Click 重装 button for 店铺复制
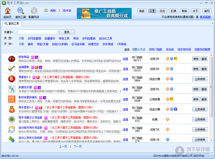Viewport: 215px width, 159px height. 204,69
